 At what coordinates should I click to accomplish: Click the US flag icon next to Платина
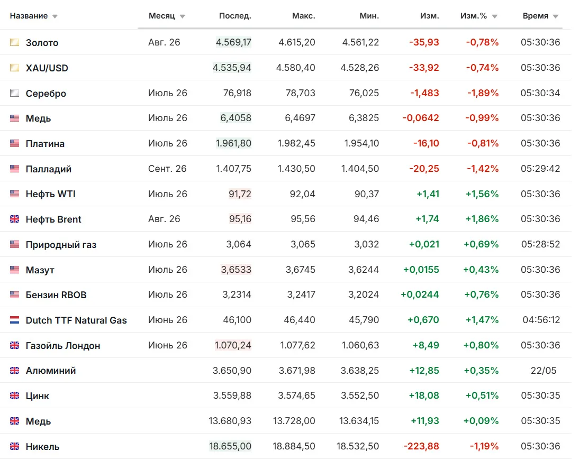tap(14, 143)
